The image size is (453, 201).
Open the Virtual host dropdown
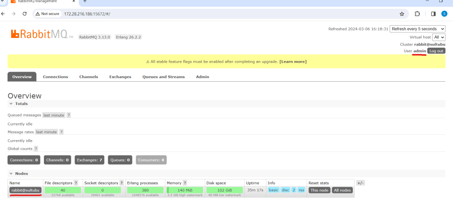[x=439, y=37]
